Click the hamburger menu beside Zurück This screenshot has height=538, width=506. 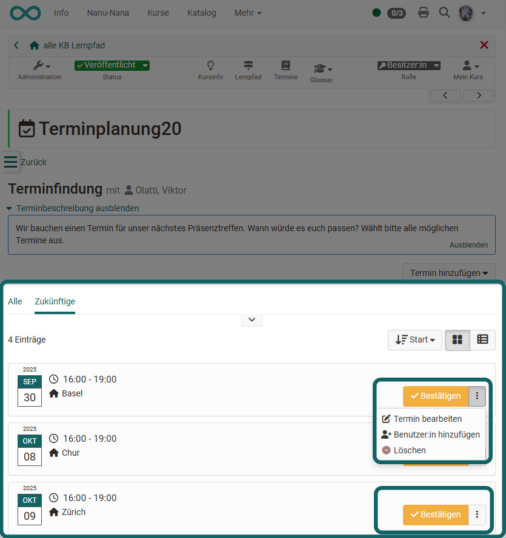10,162
